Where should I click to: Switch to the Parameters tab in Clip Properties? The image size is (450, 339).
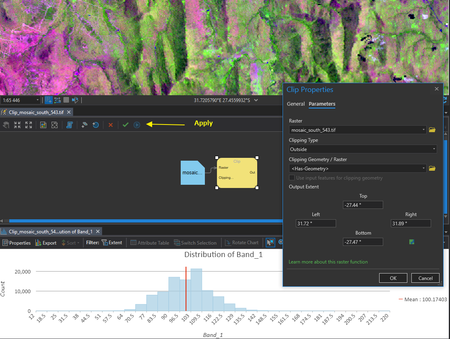[x=322, y=104]
